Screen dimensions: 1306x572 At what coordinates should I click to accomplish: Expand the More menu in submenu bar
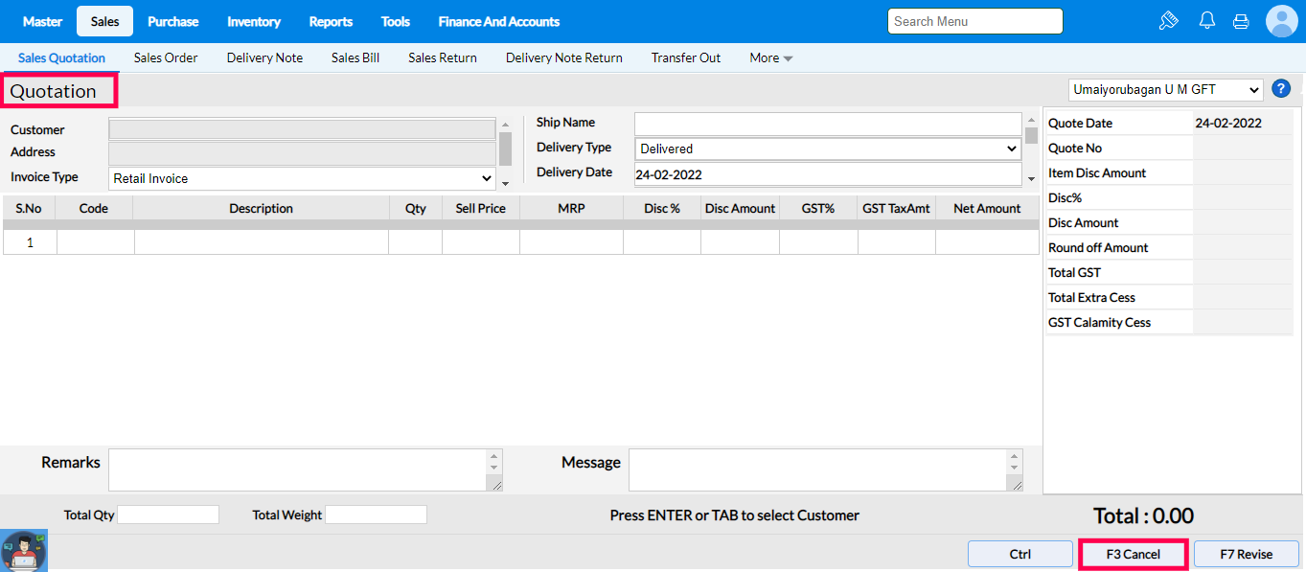point(770,57)
